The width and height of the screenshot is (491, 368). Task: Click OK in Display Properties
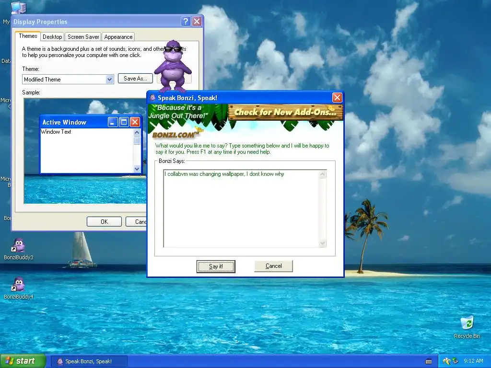(x=104, y=221)
